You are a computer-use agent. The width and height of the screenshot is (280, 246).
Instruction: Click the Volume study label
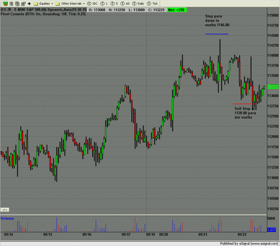pos(7,218)
